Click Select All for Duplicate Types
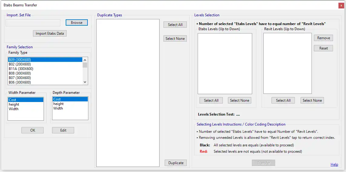The height and width of the screenshot is (172, 346). pos(175,25)
